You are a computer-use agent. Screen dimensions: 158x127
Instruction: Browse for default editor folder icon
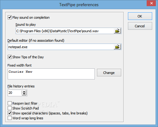117,47
